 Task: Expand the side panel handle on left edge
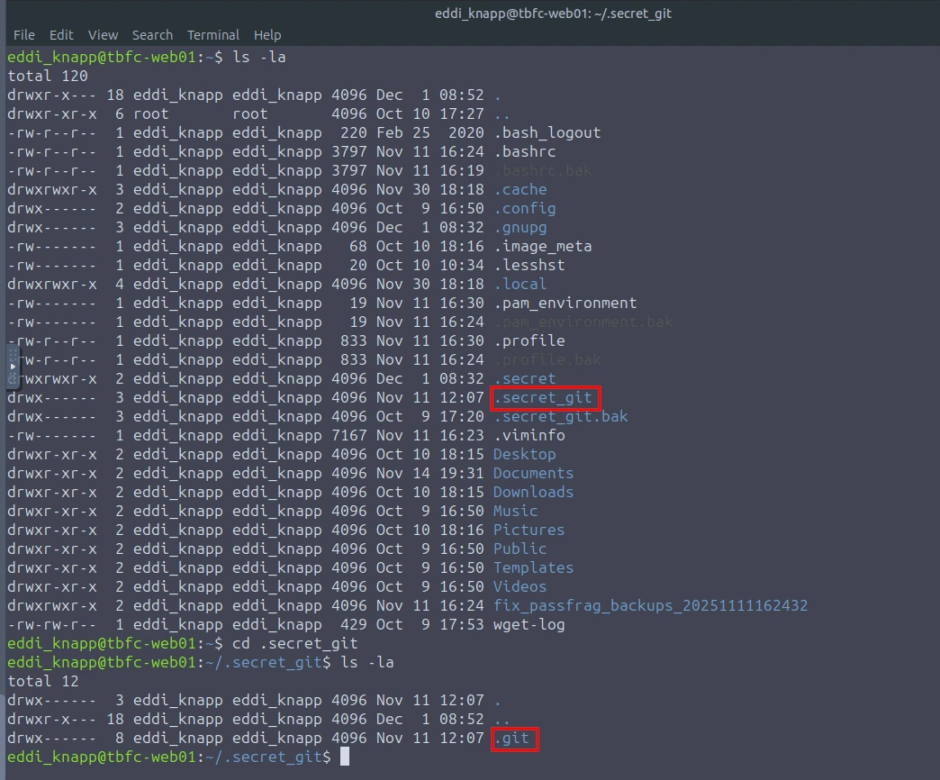point(13,367)
